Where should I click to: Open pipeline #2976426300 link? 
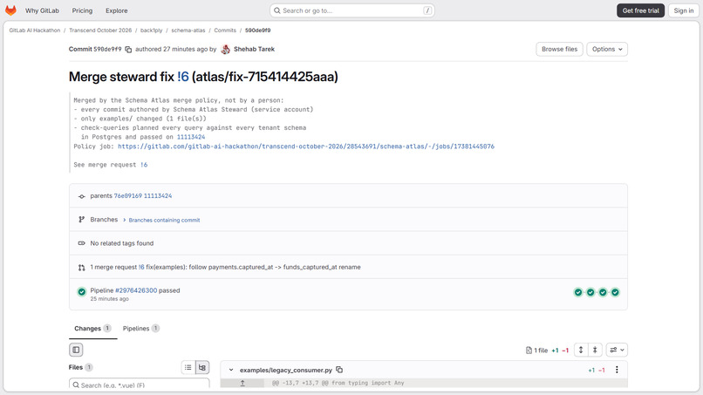pos(136,290)
